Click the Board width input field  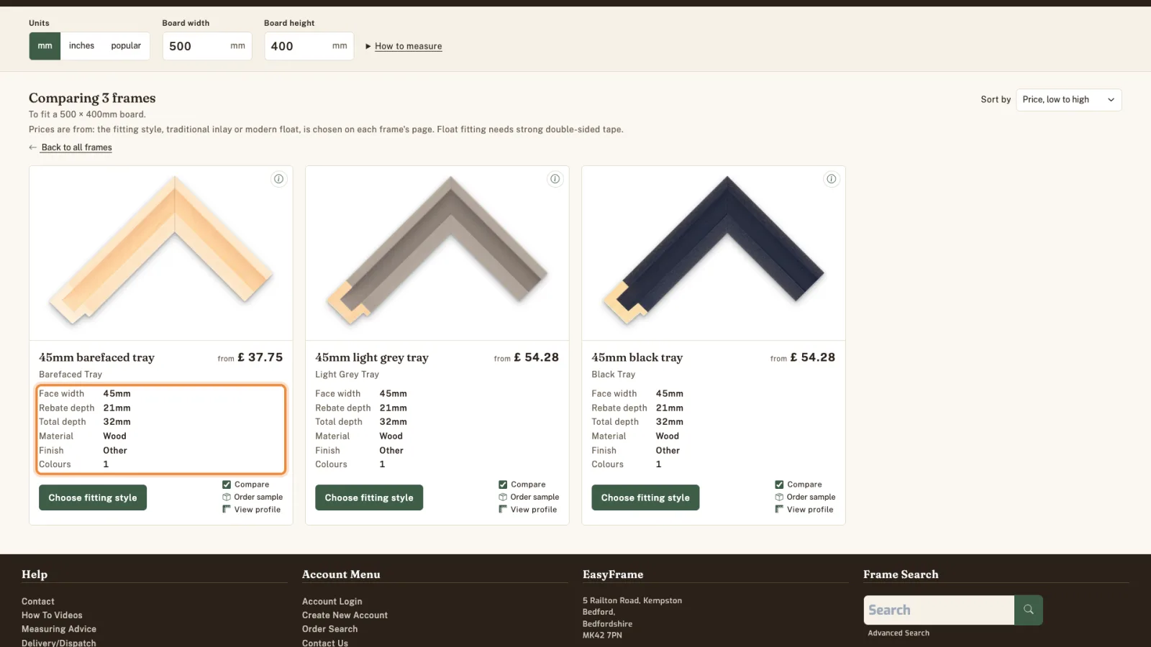tap(207, 46)
